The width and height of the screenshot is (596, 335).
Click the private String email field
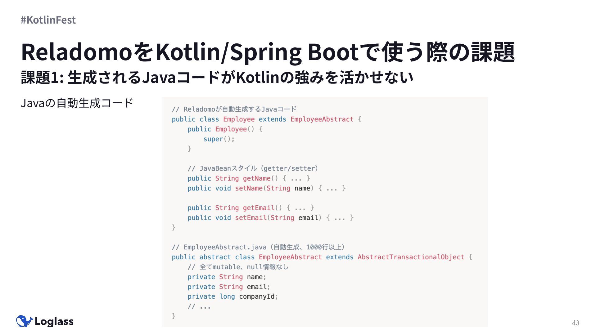[x=228, y=287]
